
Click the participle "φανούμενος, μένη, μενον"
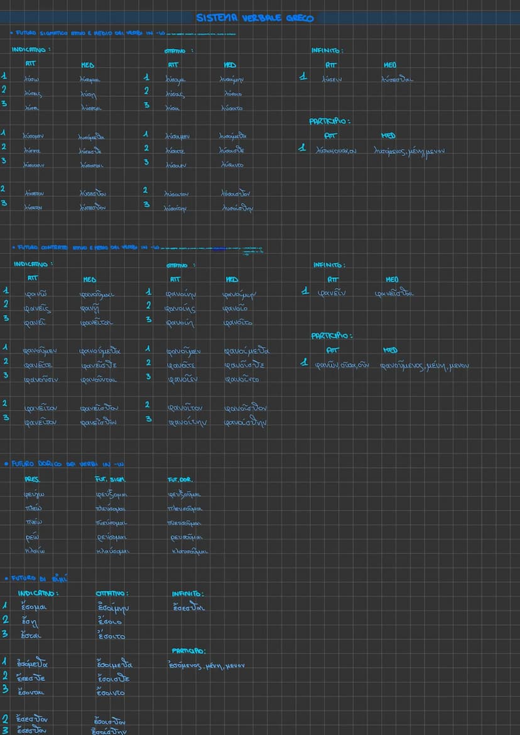[x=425, y=367]
